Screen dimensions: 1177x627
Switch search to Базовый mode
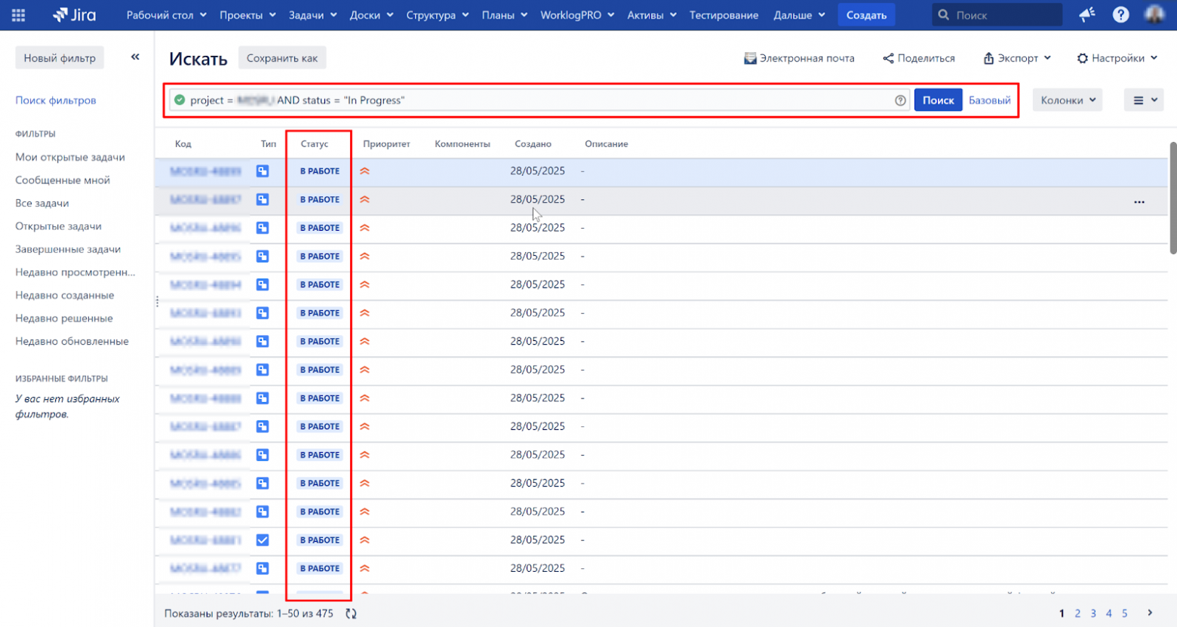(x=988, y=99)
